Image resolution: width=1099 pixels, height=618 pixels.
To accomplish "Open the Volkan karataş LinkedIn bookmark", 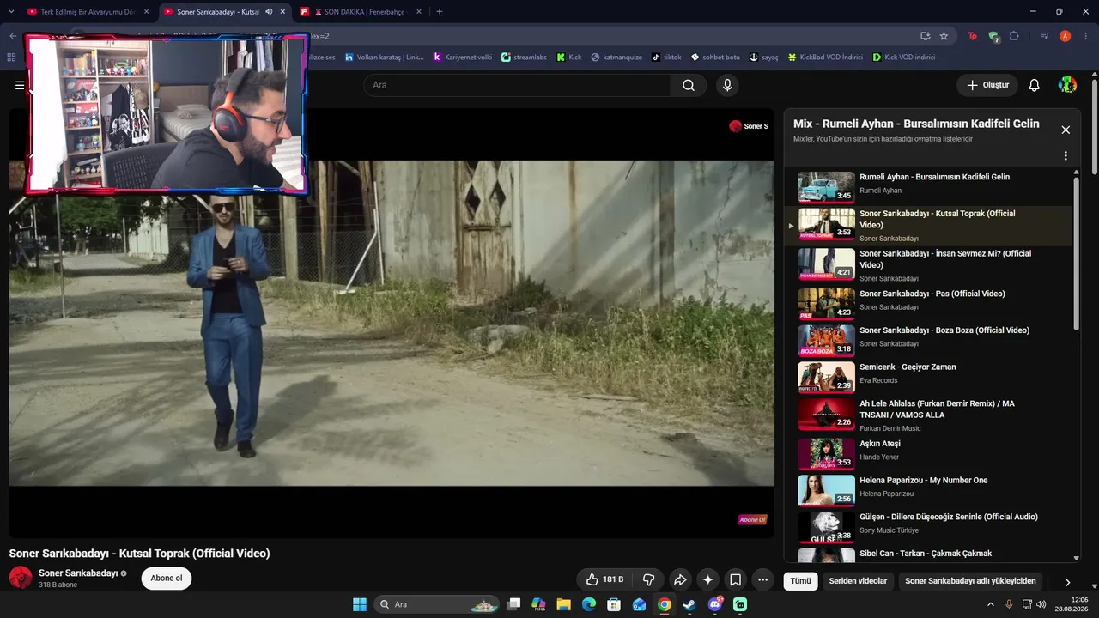I will (x=384, y=58).
